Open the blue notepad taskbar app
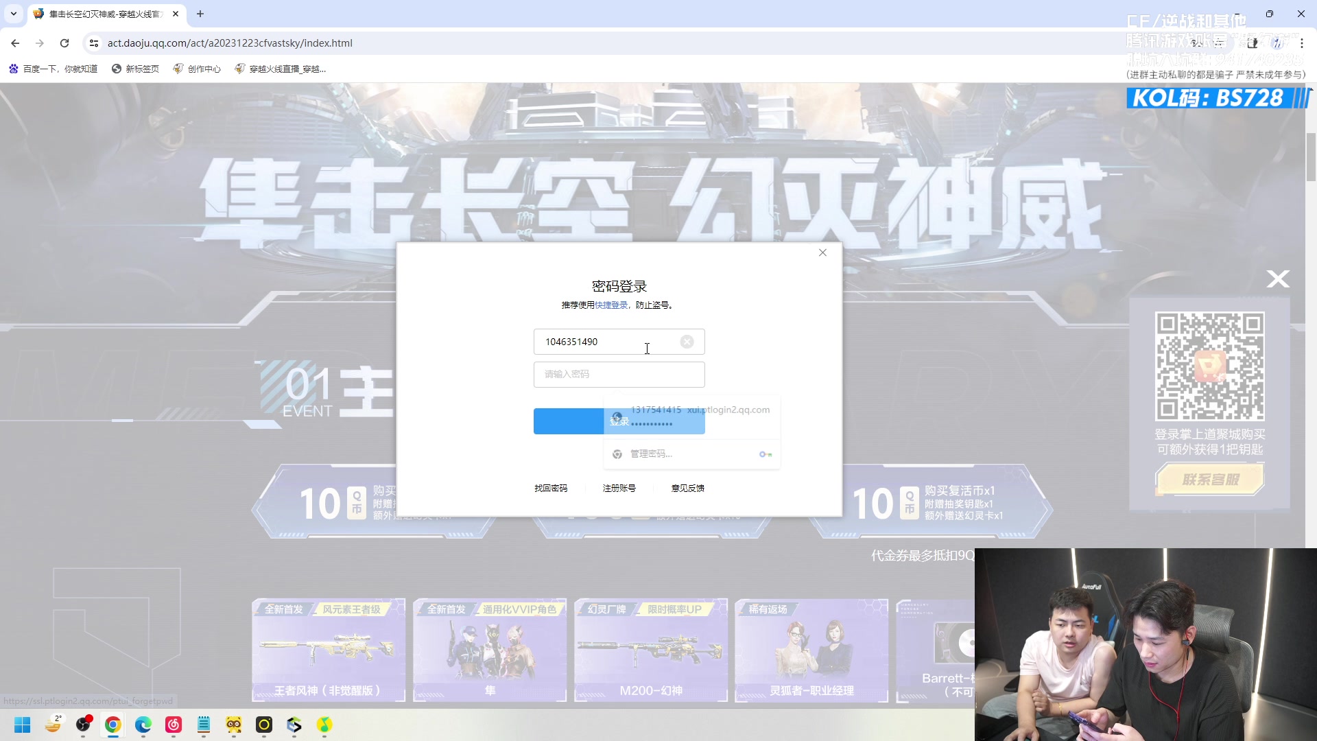Image resolution: width=1317 pixels, height=741 pixels. point(204,725)
